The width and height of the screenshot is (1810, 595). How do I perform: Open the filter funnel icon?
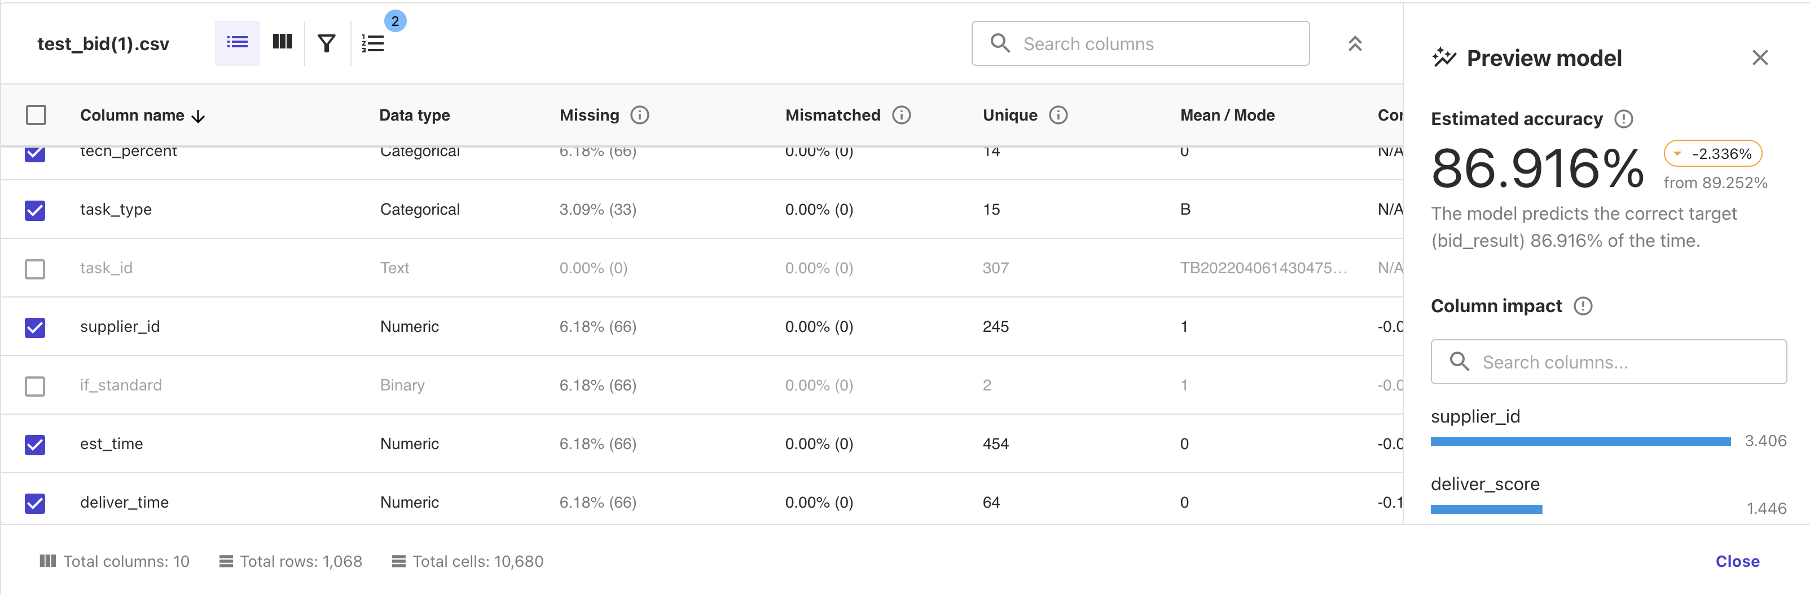[327, 43]
